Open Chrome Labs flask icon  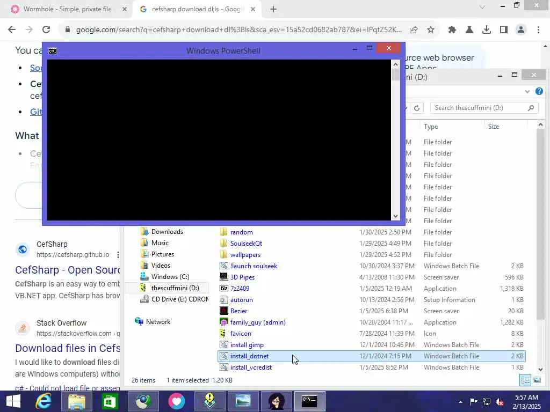click(469, 30)
